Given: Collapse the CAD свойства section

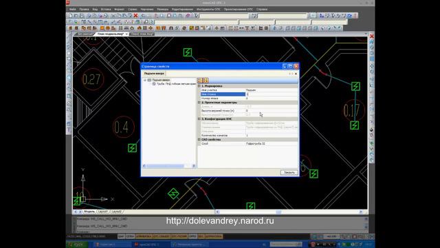Looking at the screenshot, I should pyautogui.click(x=199, y=139).
